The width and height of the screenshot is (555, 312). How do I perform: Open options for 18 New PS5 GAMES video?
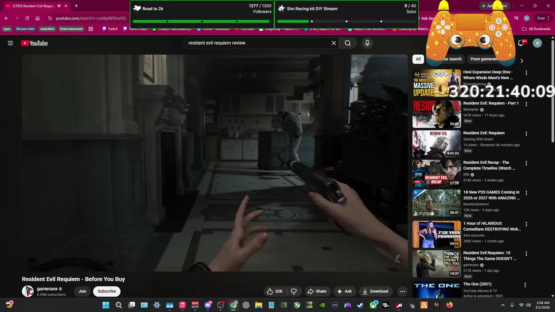pos(526,193)
